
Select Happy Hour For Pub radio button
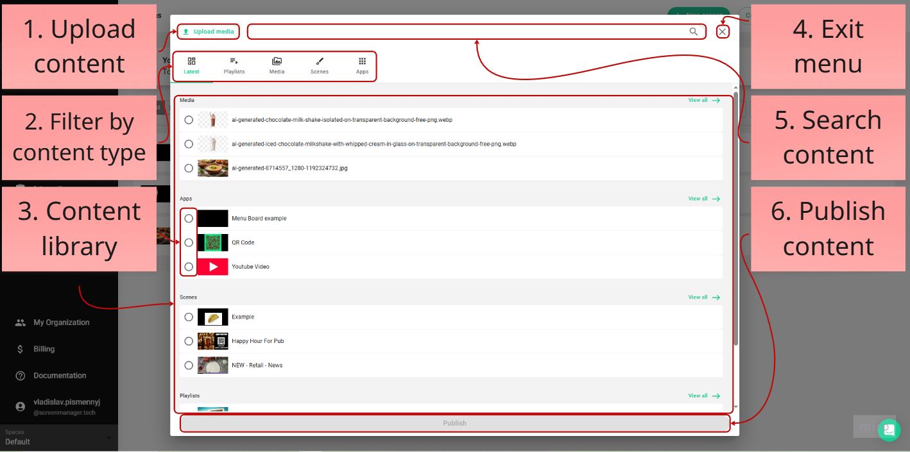[189, 341]
